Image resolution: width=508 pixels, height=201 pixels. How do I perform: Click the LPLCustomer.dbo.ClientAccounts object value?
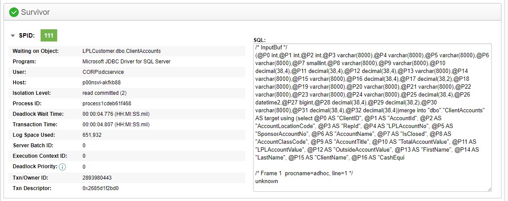coord(121,51)
